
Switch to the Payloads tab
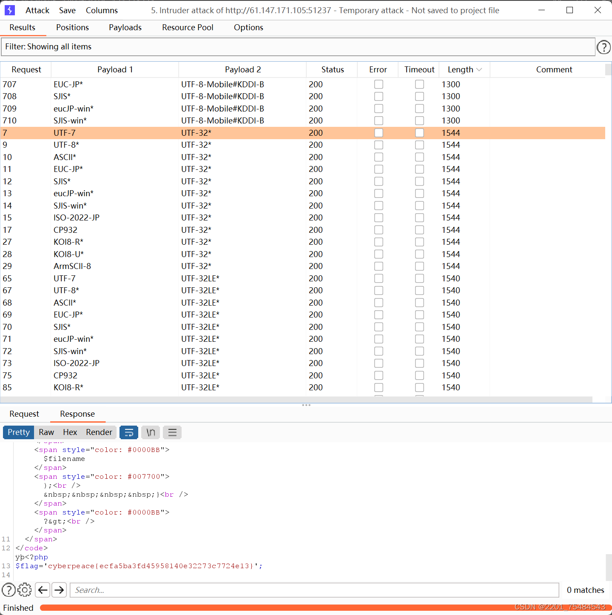pyautogui.click(x=125, y=27)
